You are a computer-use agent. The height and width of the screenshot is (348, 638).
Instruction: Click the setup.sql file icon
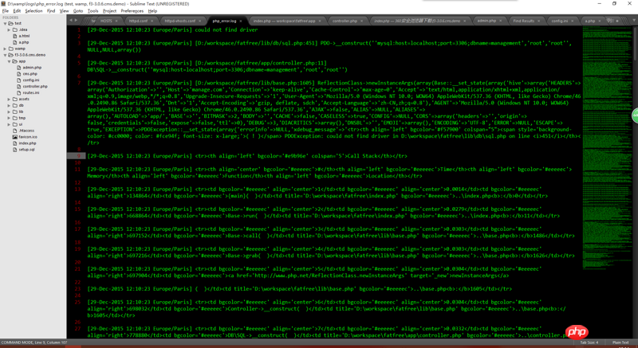pos(15,150)
